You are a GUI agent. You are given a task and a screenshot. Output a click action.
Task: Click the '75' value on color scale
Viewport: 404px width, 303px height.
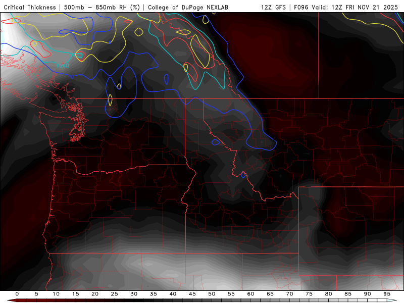point(309,294)
